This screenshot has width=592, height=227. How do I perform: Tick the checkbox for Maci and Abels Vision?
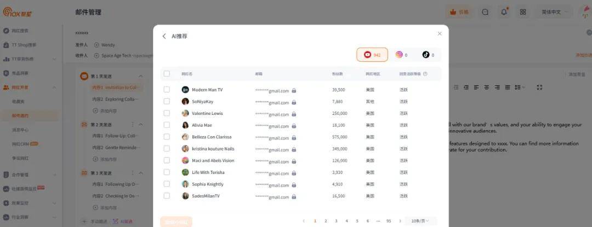(x=167, y=160)
